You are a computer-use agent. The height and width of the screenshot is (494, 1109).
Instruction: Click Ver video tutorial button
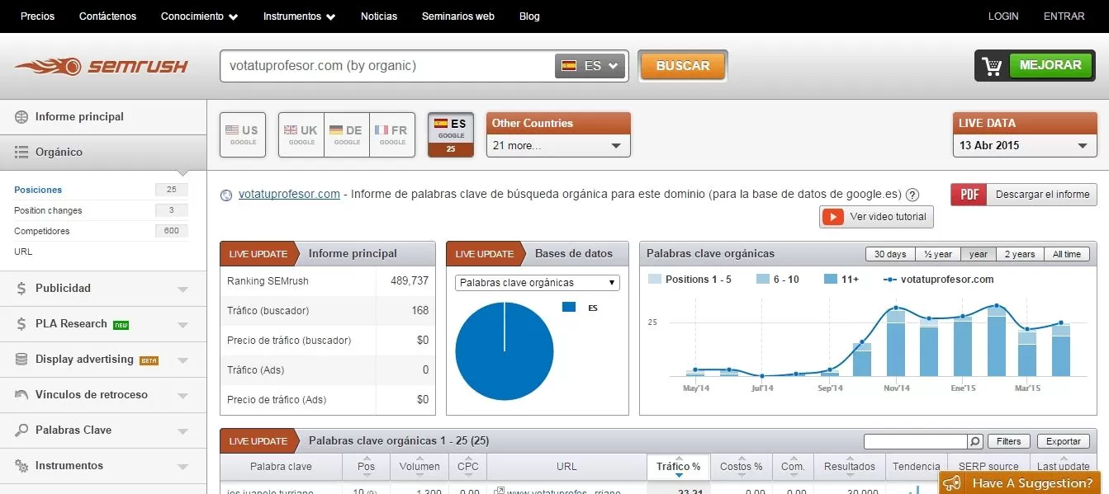(x=876, y=217)
